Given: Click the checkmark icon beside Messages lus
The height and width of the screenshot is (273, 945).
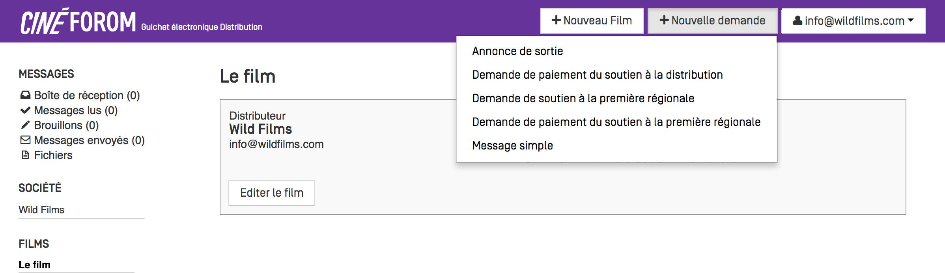Looking at the screenshot, I should pyautogui.click(x=25, y=110).
